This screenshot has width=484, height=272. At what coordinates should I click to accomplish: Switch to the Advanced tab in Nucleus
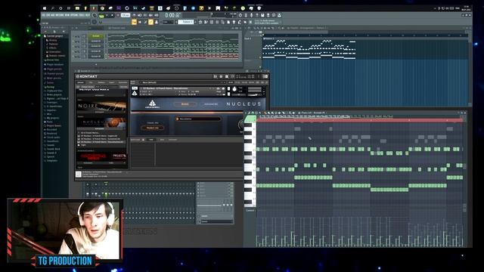pyautogui.click(x=211, y=104)
